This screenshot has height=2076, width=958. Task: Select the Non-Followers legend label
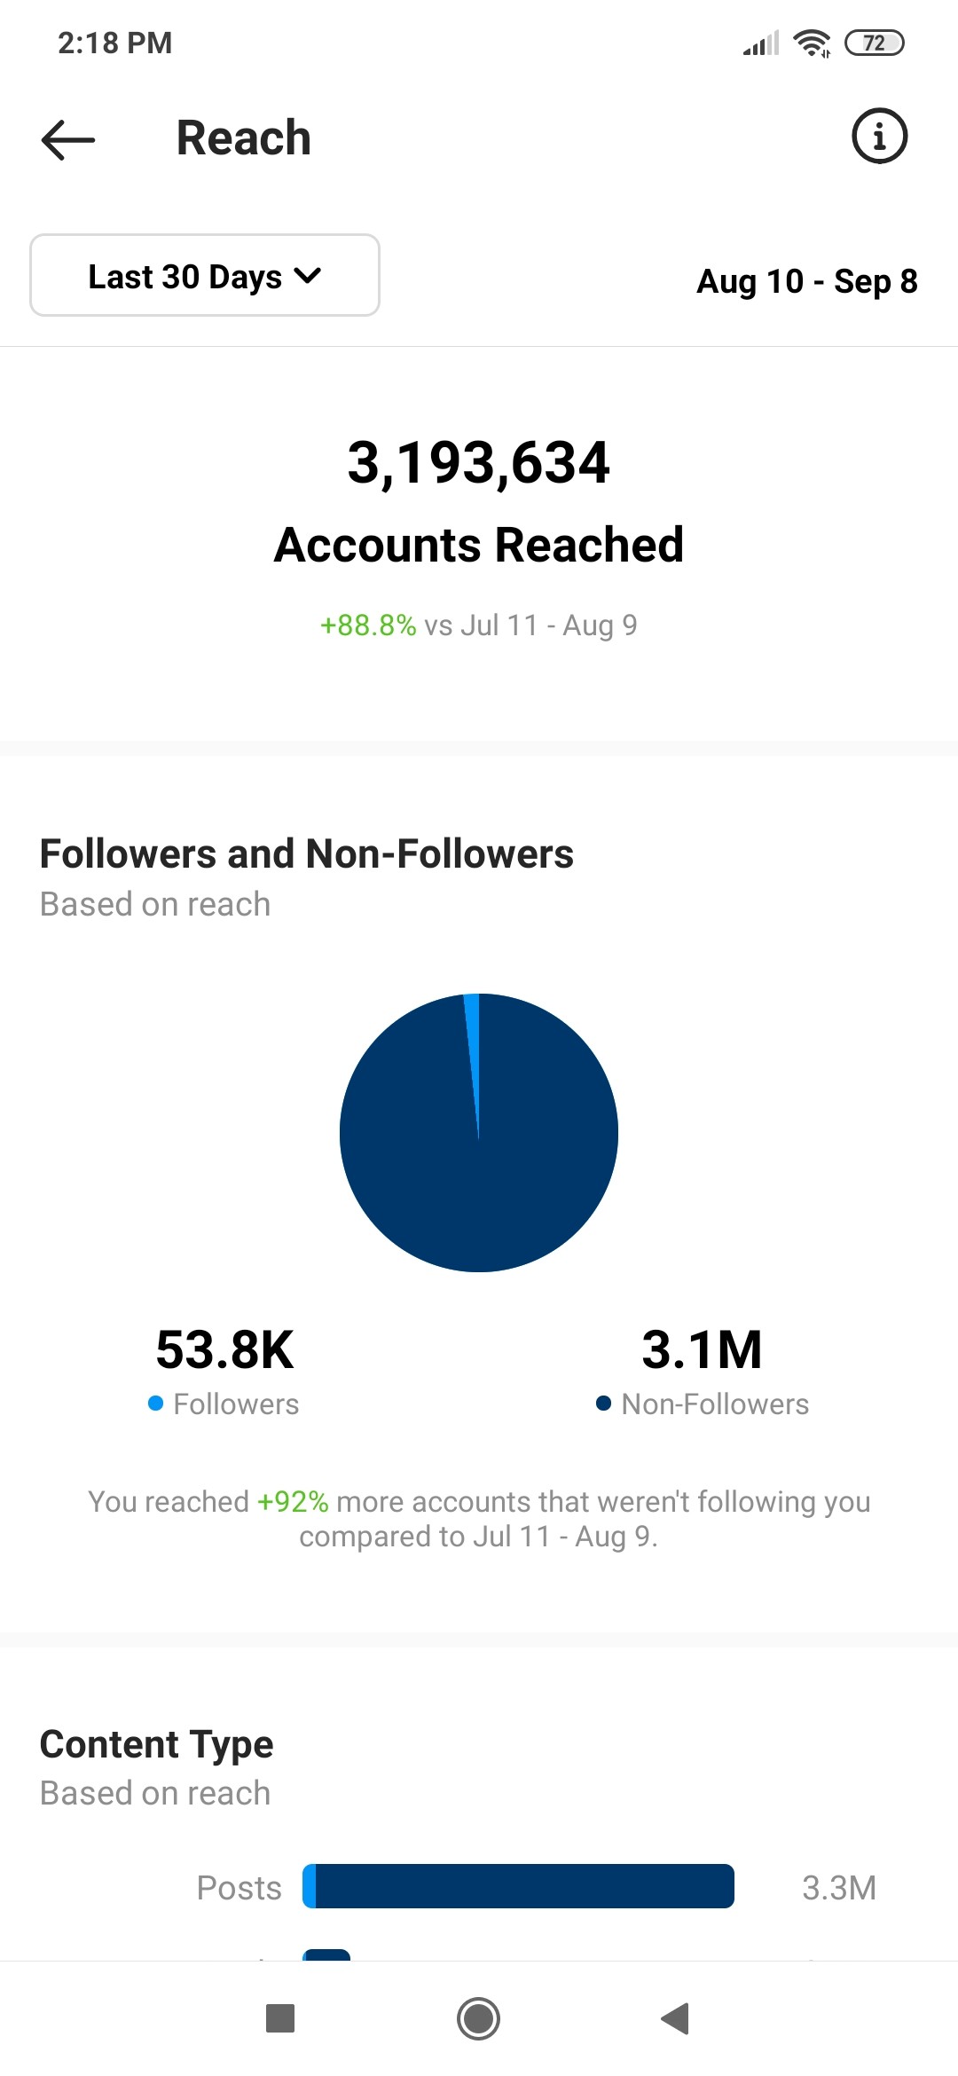pyautogui.click(x=715, y=1404)
